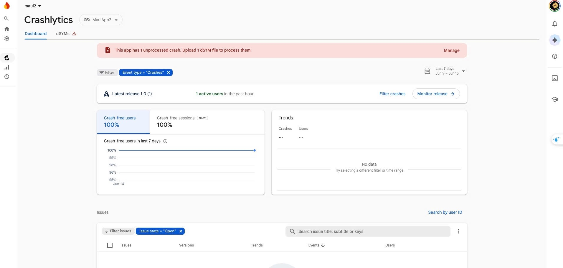Click the Filter issues button

coord(118,231)
